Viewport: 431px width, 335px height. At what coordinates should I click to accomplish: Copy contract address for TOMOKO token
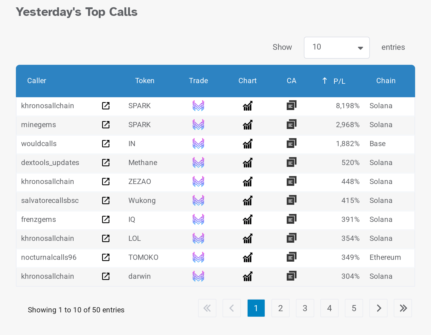(x=292, y=257)
